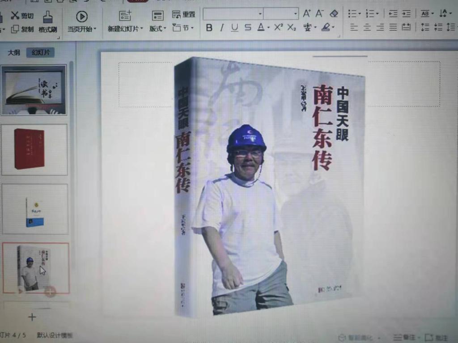Click the orange plus on slide 4 thumbnail

click(x=50, y=291)
